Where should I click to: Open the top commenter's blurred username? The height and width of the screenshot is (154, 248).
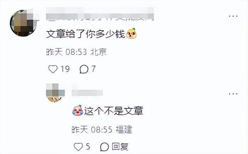(100, 14)
